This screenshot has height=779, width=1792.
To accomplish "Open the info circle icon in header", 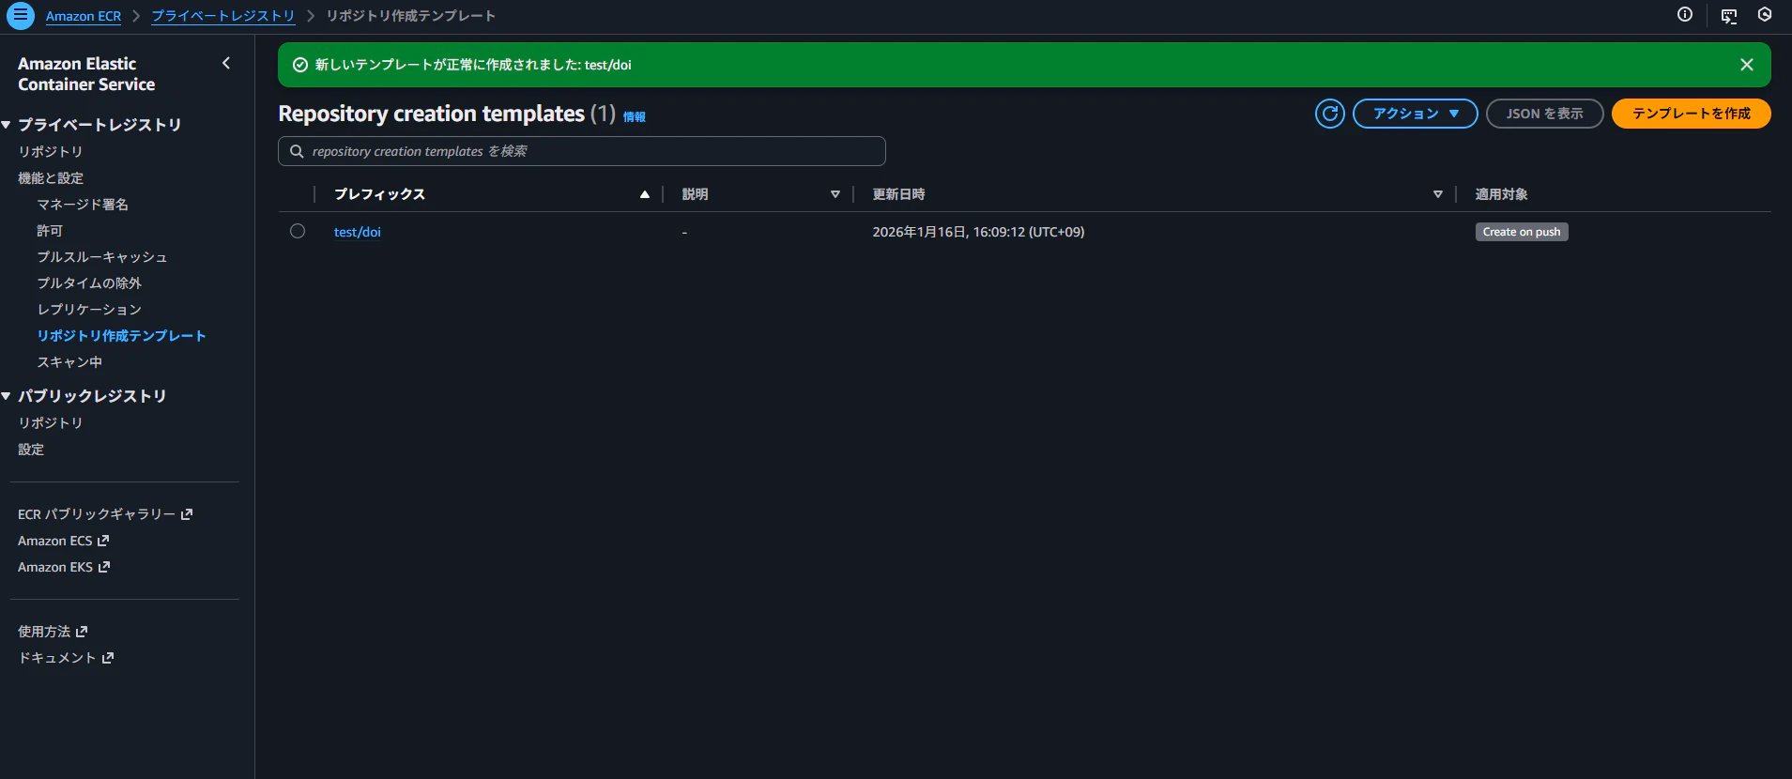I will coord(1685,15).
